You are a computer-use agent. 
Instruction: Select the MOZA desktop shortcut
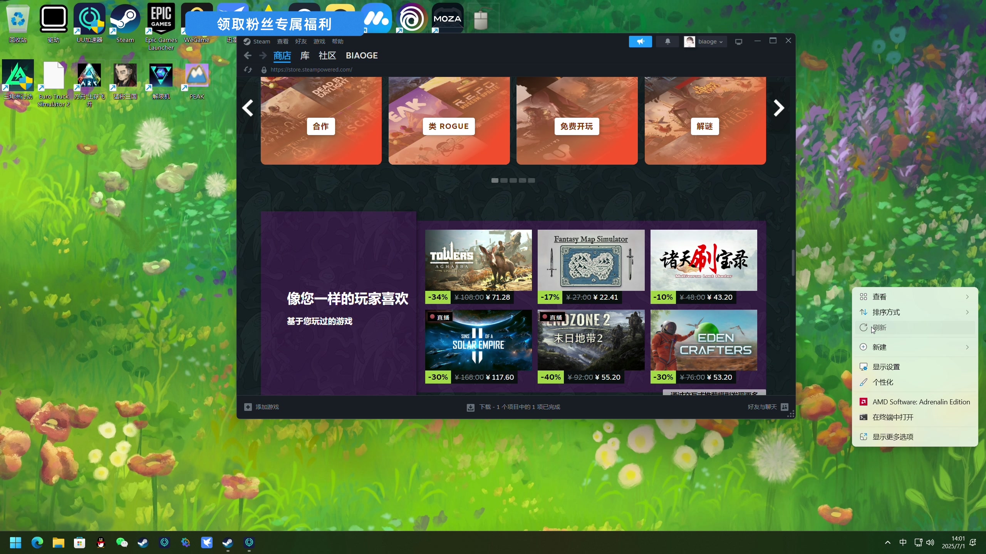click(x=447, y=18)
